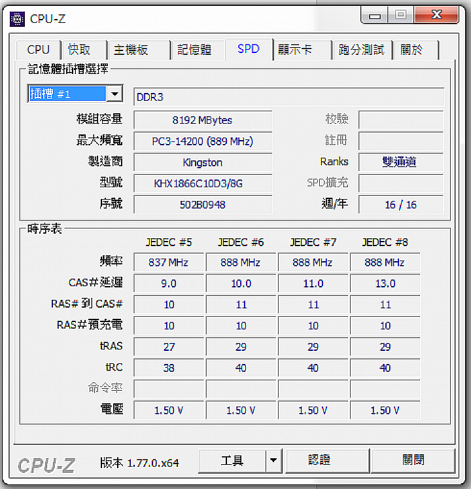Open the 快取 tab
Viewport: 471px width, 489px height.
coord(84,50)
